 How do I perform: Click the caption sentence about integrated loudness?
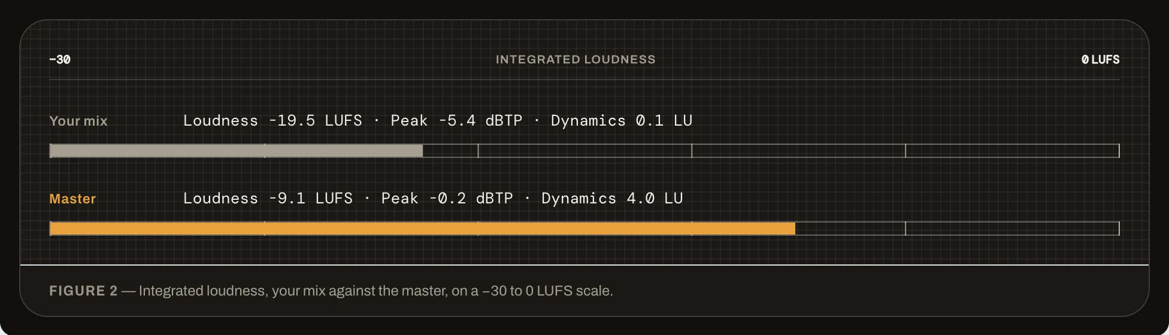[376, 291]
